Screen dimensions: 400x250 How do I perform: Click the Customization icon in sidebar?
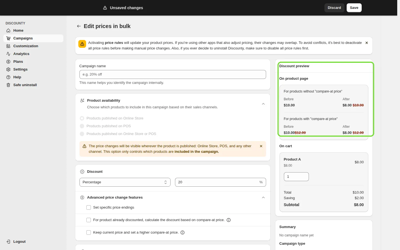[8, 46]
